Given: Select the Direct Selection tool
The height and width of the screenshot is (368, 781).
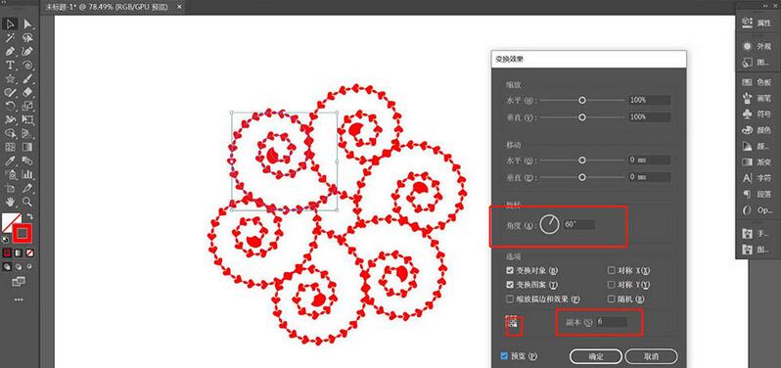Looking at the screenshot, I should [27, 23].
